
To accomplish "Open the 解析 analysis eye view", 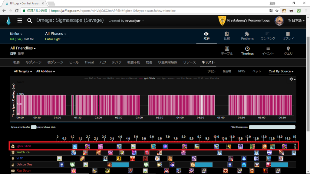I will click(x=206, y=36).
